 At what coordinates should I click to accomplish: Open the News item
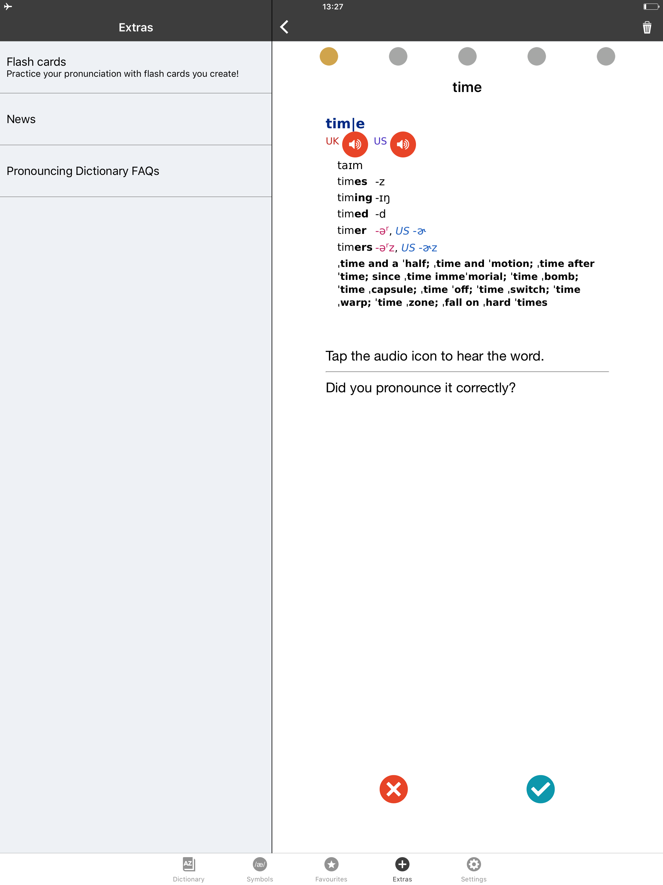click(136, 119)
